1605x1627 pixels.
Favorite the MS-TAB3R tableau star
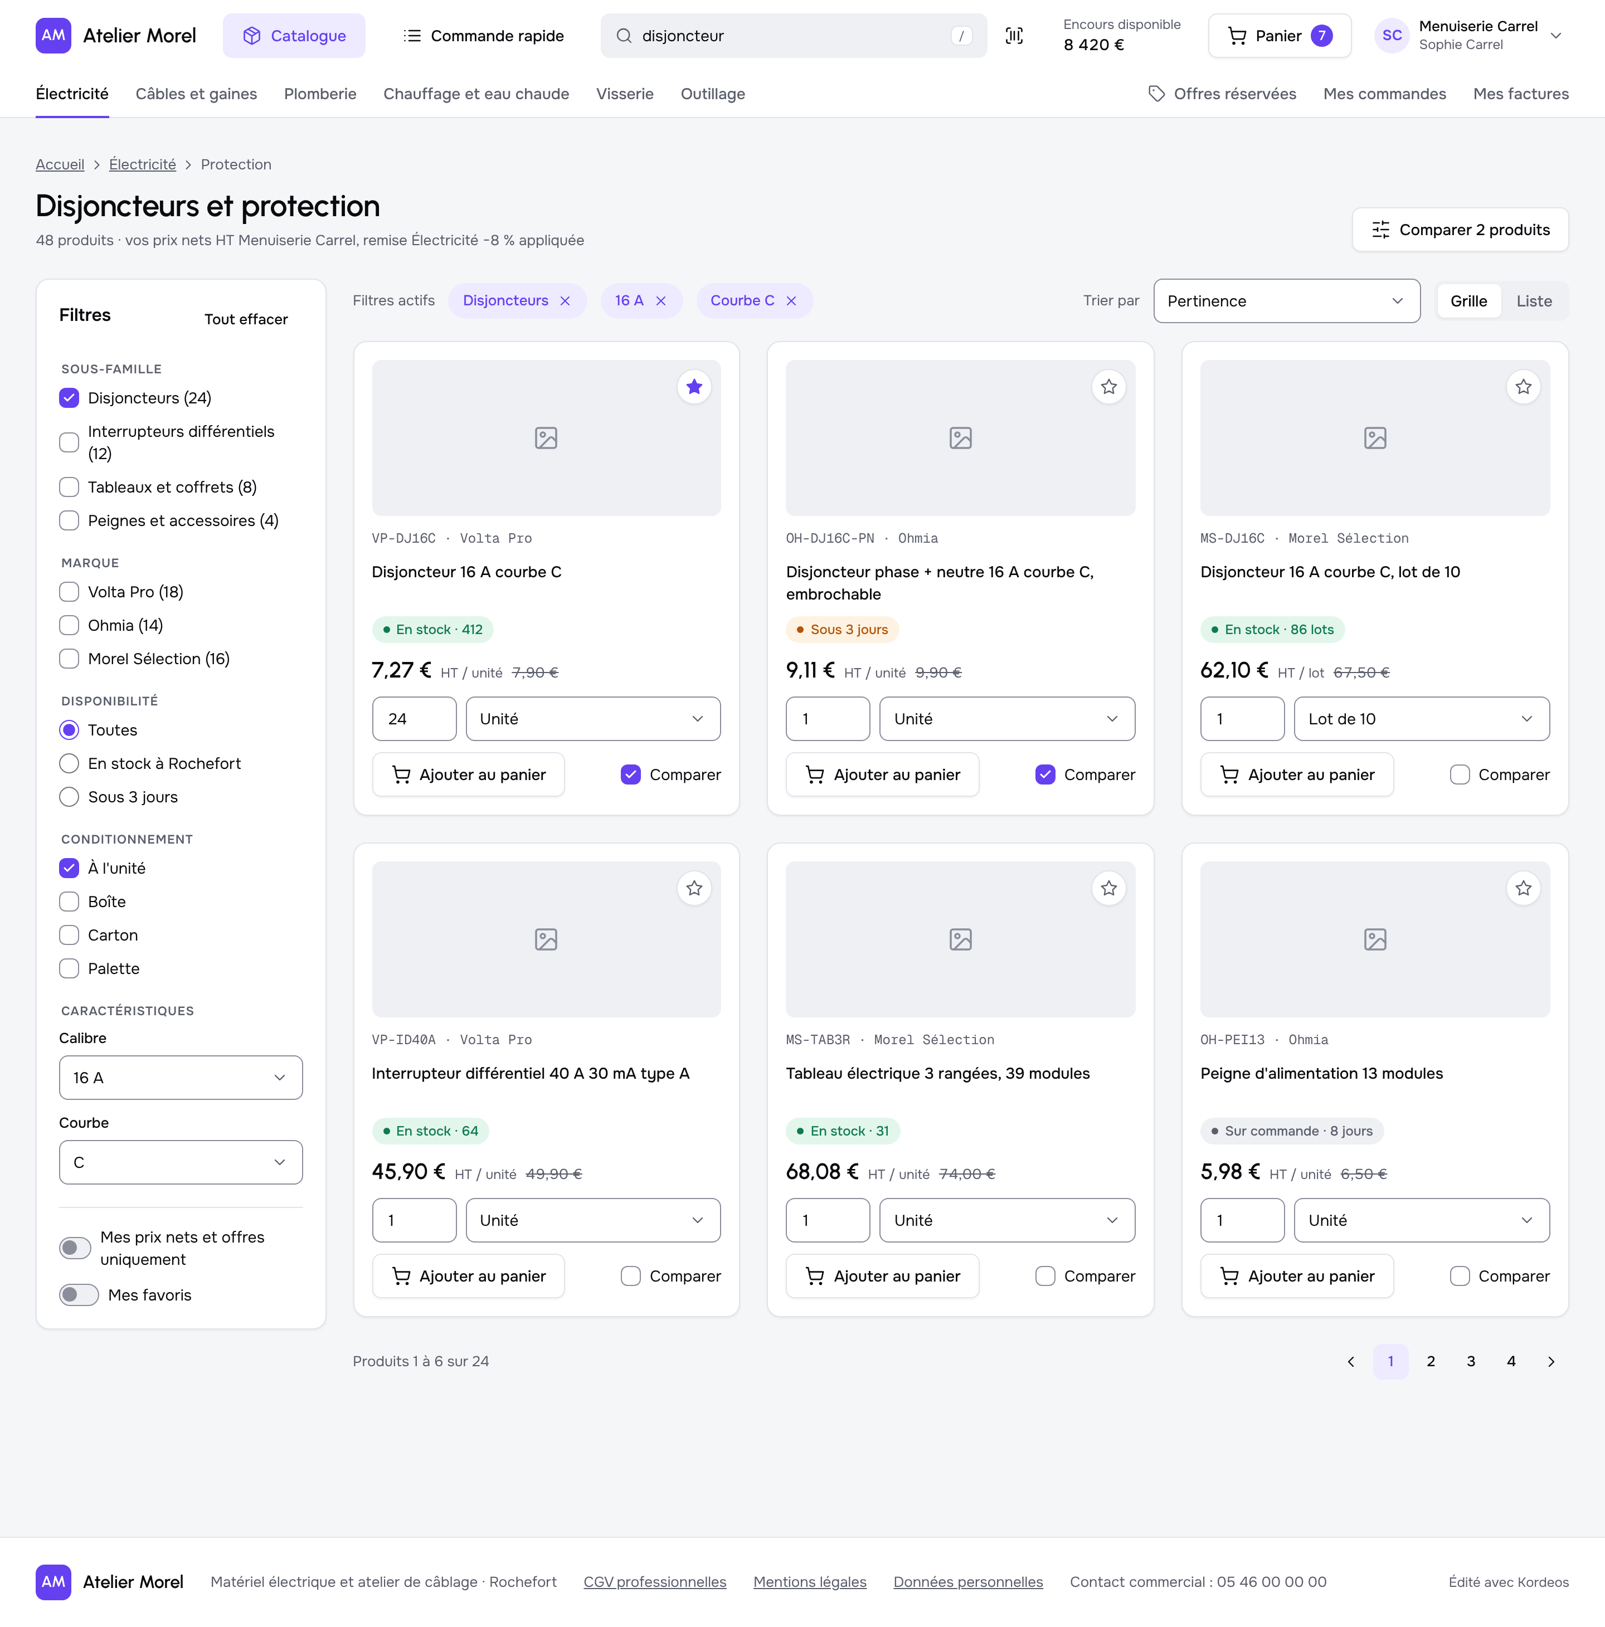(1108, 889)
